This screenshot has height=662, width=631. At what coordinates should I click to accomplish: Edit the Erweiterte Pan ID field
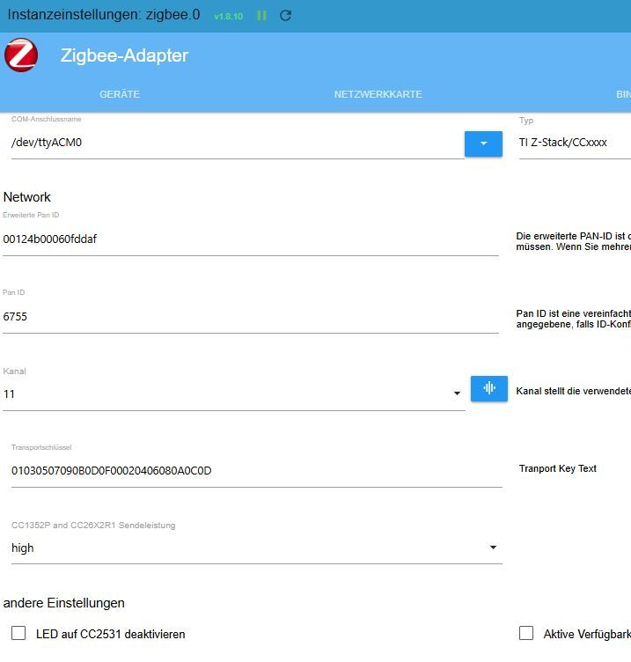point(251,239)
